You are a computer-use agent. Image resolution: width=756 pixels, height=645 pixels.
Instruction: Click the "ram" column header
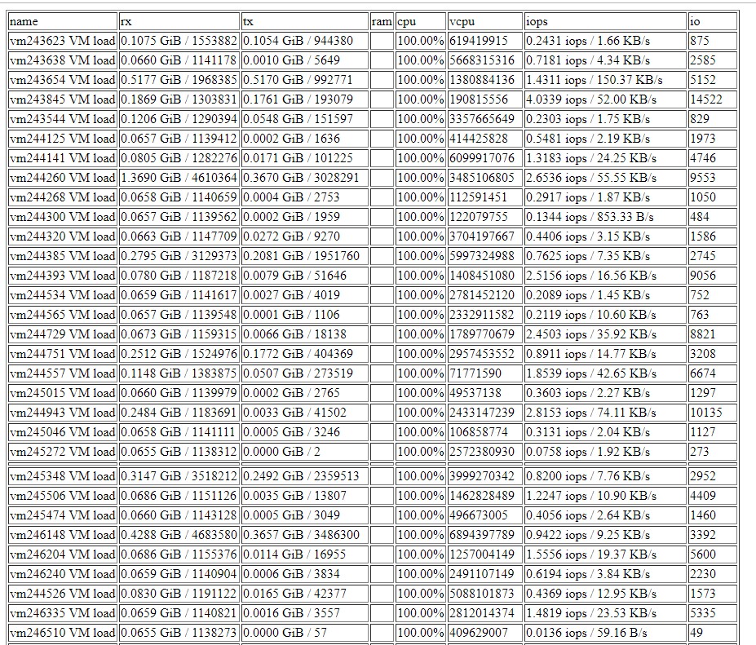click(382, 22)
